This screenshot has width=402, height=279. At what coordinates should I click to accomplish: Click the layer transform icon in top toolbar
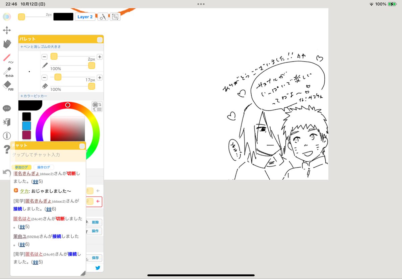click(x=115, y=17)
